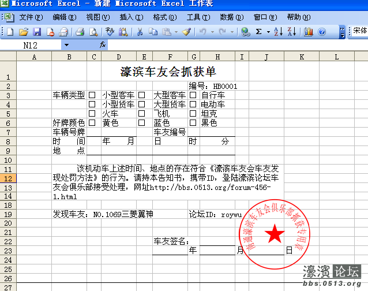Expand the toolbar options overflow arrow

(x=342, y=32)
